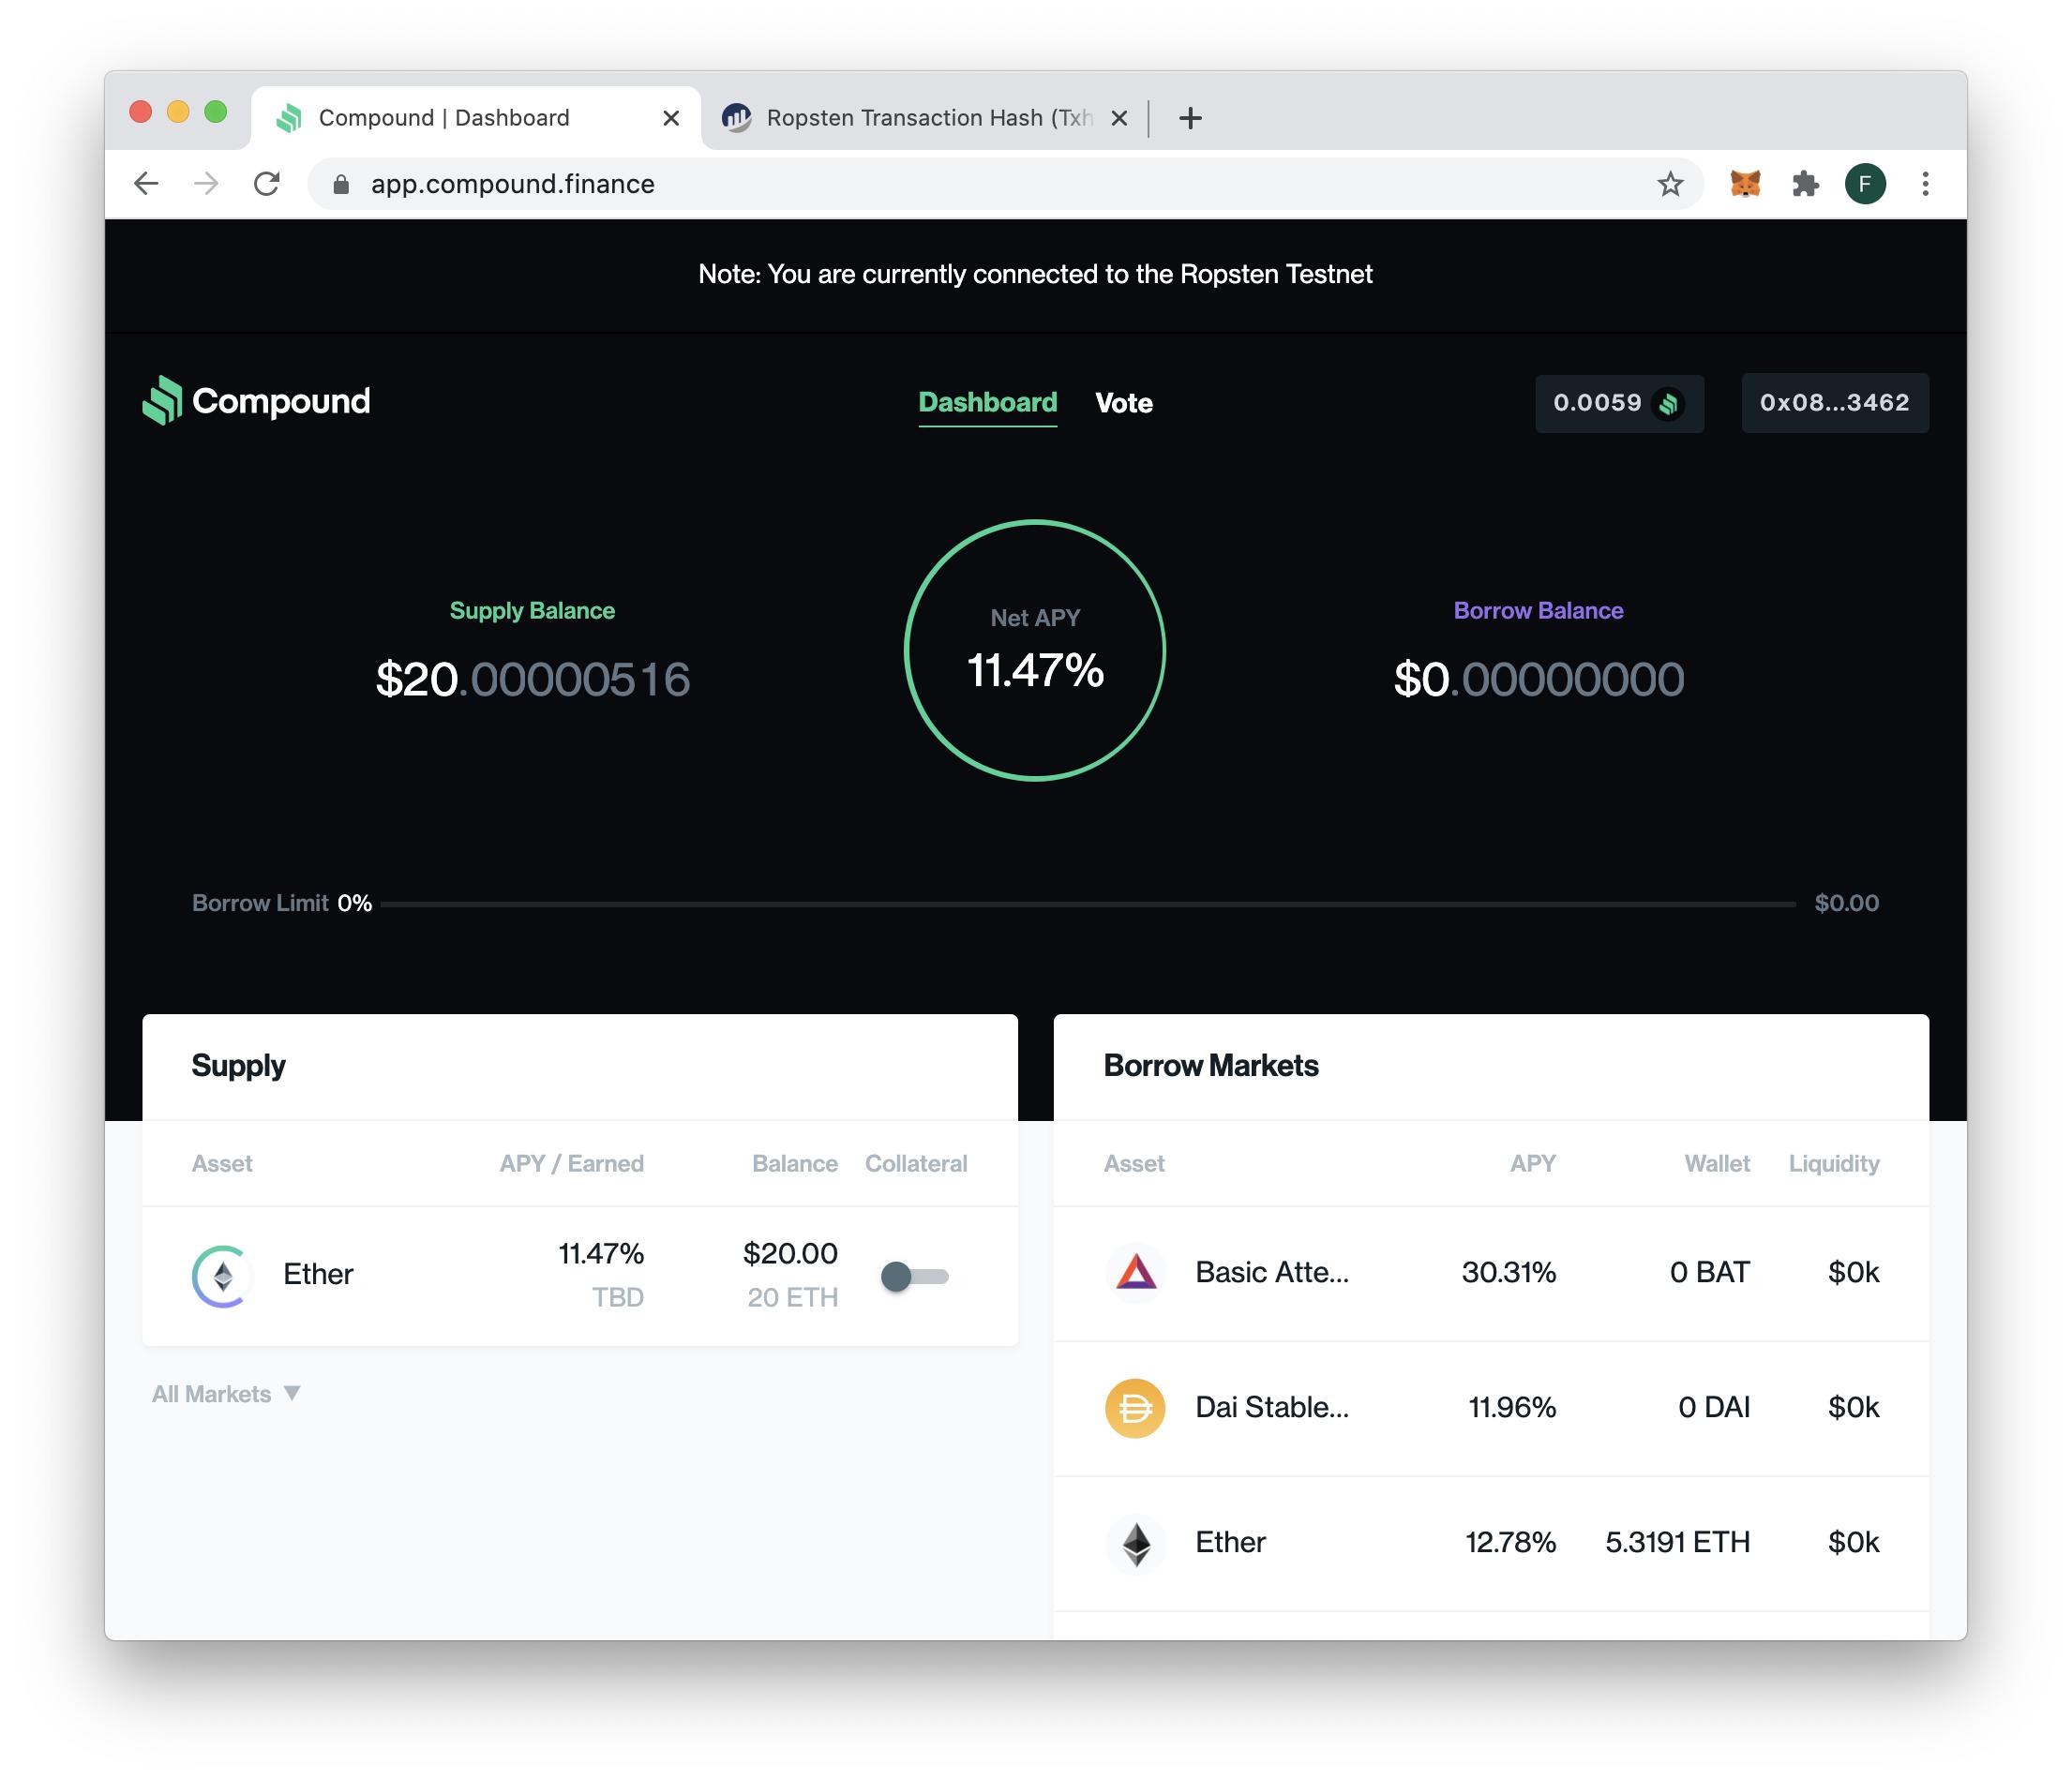The height and width of the screenshot is (1779, 2072).
Task: Open Chrome three-dot menu
Action: click(x=1925, y=184)
